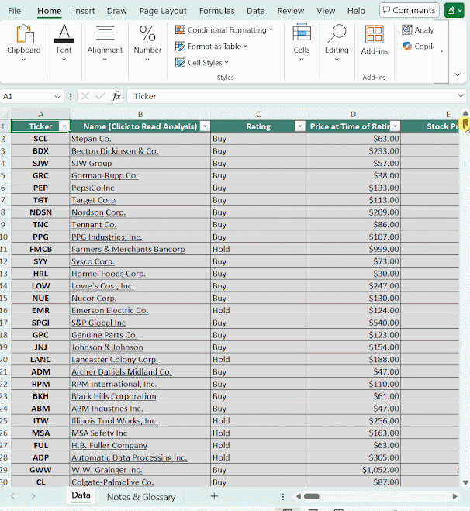Click the formula bar Cancel X icon
Viewport: 470px width, 511px height.
click(x=85, y=96)
